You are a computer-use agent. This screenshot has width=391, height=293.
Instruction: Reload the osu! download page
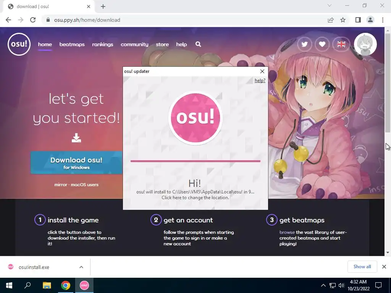[x=33, y=20]
